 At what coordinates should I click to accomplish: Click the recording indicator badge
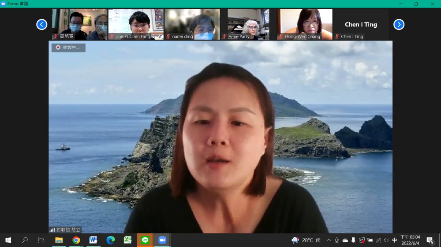68,47
